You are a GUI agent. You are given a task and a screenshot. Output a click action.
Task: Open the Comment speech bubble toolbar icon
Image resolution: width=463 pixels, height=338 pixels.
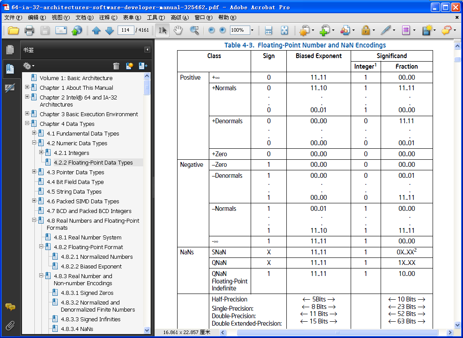446,30
